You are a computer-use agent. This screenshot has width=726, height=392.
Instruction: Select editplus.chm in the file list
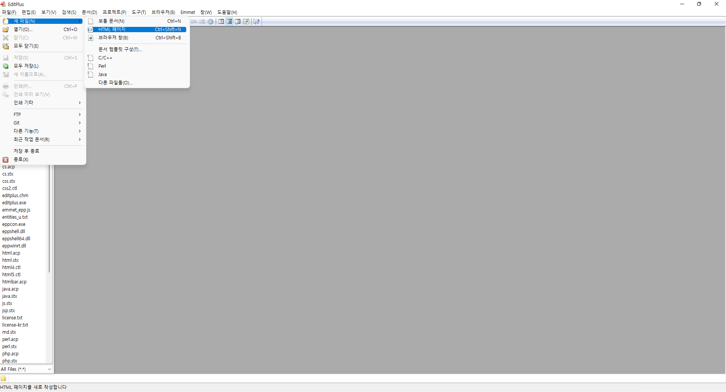(15, 196)
